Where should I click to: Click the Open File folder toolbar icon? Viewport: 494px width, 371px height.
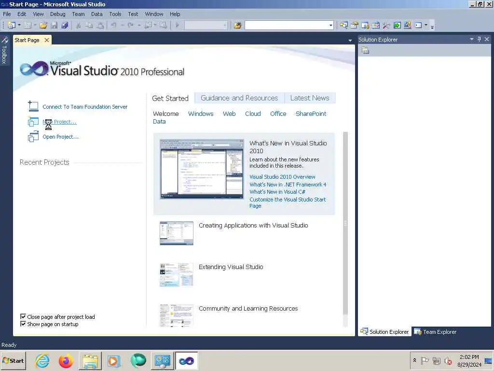[x=43, y=25]
